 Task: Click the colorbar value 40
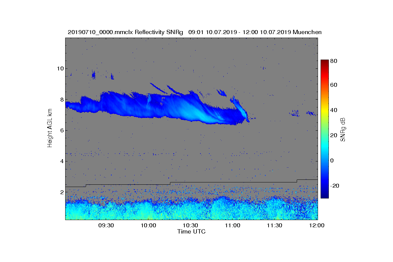[334, 110]
